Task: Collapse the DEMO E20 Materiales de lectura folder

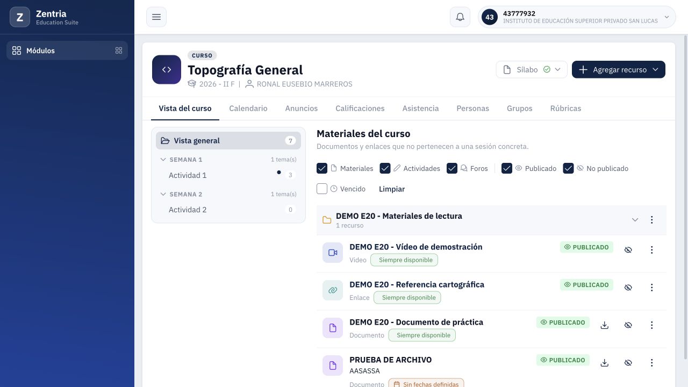Action: coord(635,220)
